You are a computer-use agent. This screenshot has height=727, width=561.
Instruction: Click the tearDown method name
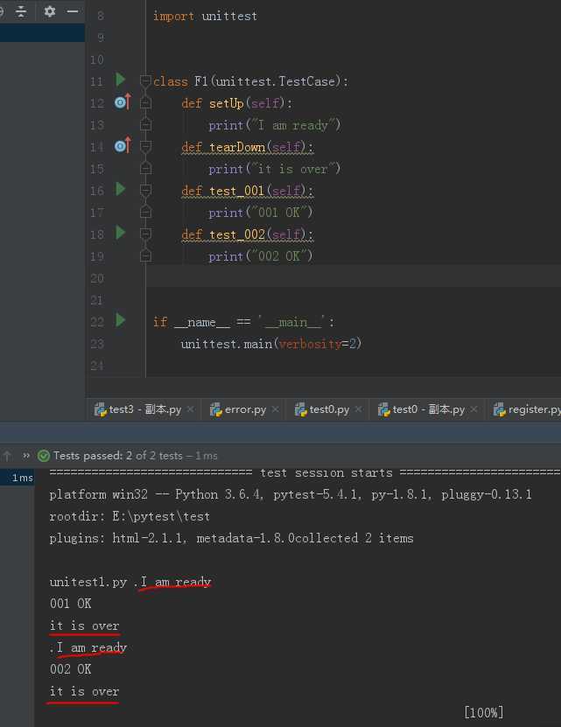[x=236, y=147]
